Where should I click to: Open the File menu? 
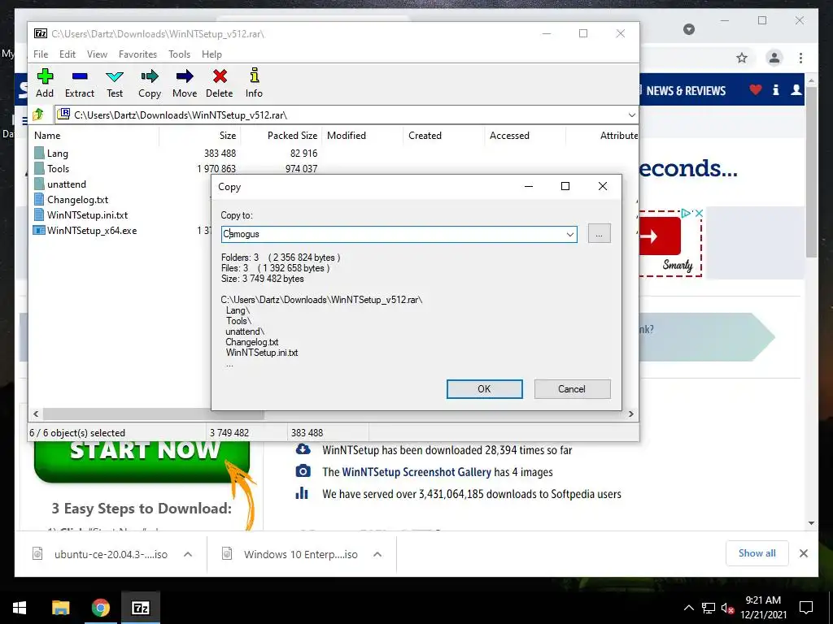click(x=41, y=54)
